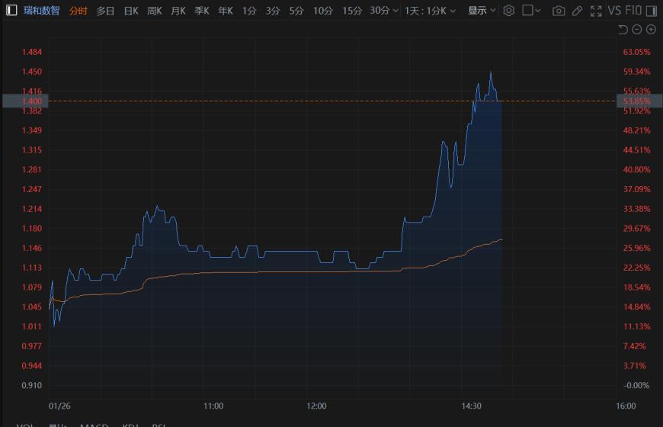This screenshot has width=663, height=427.
Task: Choose the 3分 three-minute interval
Action: (x=273, y=11)
